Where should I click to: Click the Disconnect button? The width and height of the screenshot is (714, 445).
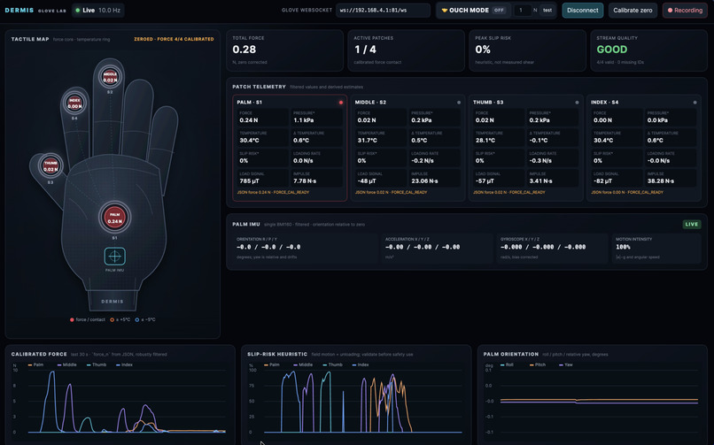(582, 10)
